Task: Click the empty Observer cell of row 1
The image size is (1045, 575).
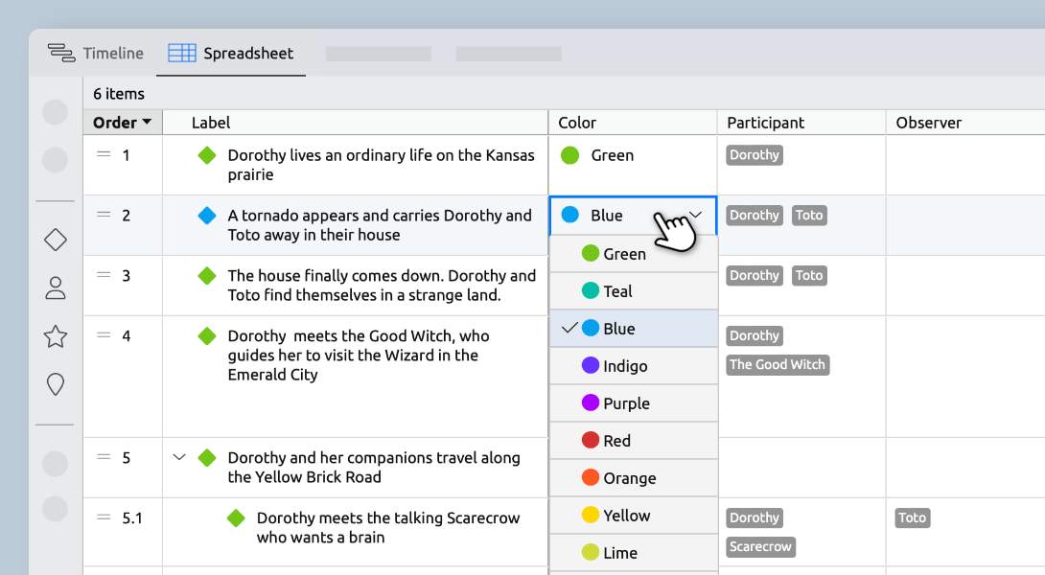Action: point(965,165)
